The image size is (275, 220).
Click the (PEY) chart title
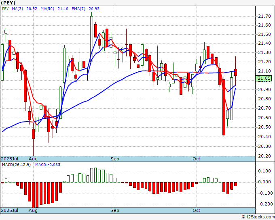[8, 3]
